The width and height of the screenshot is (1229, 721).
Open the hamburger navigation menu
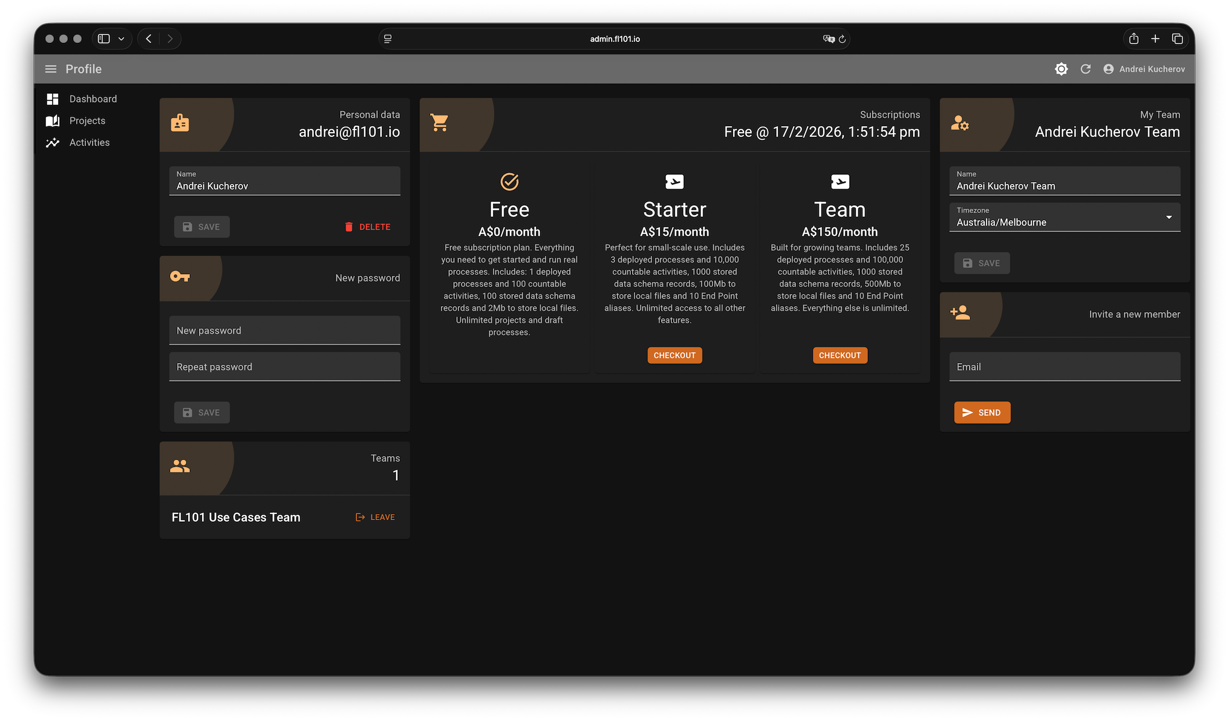51,69
